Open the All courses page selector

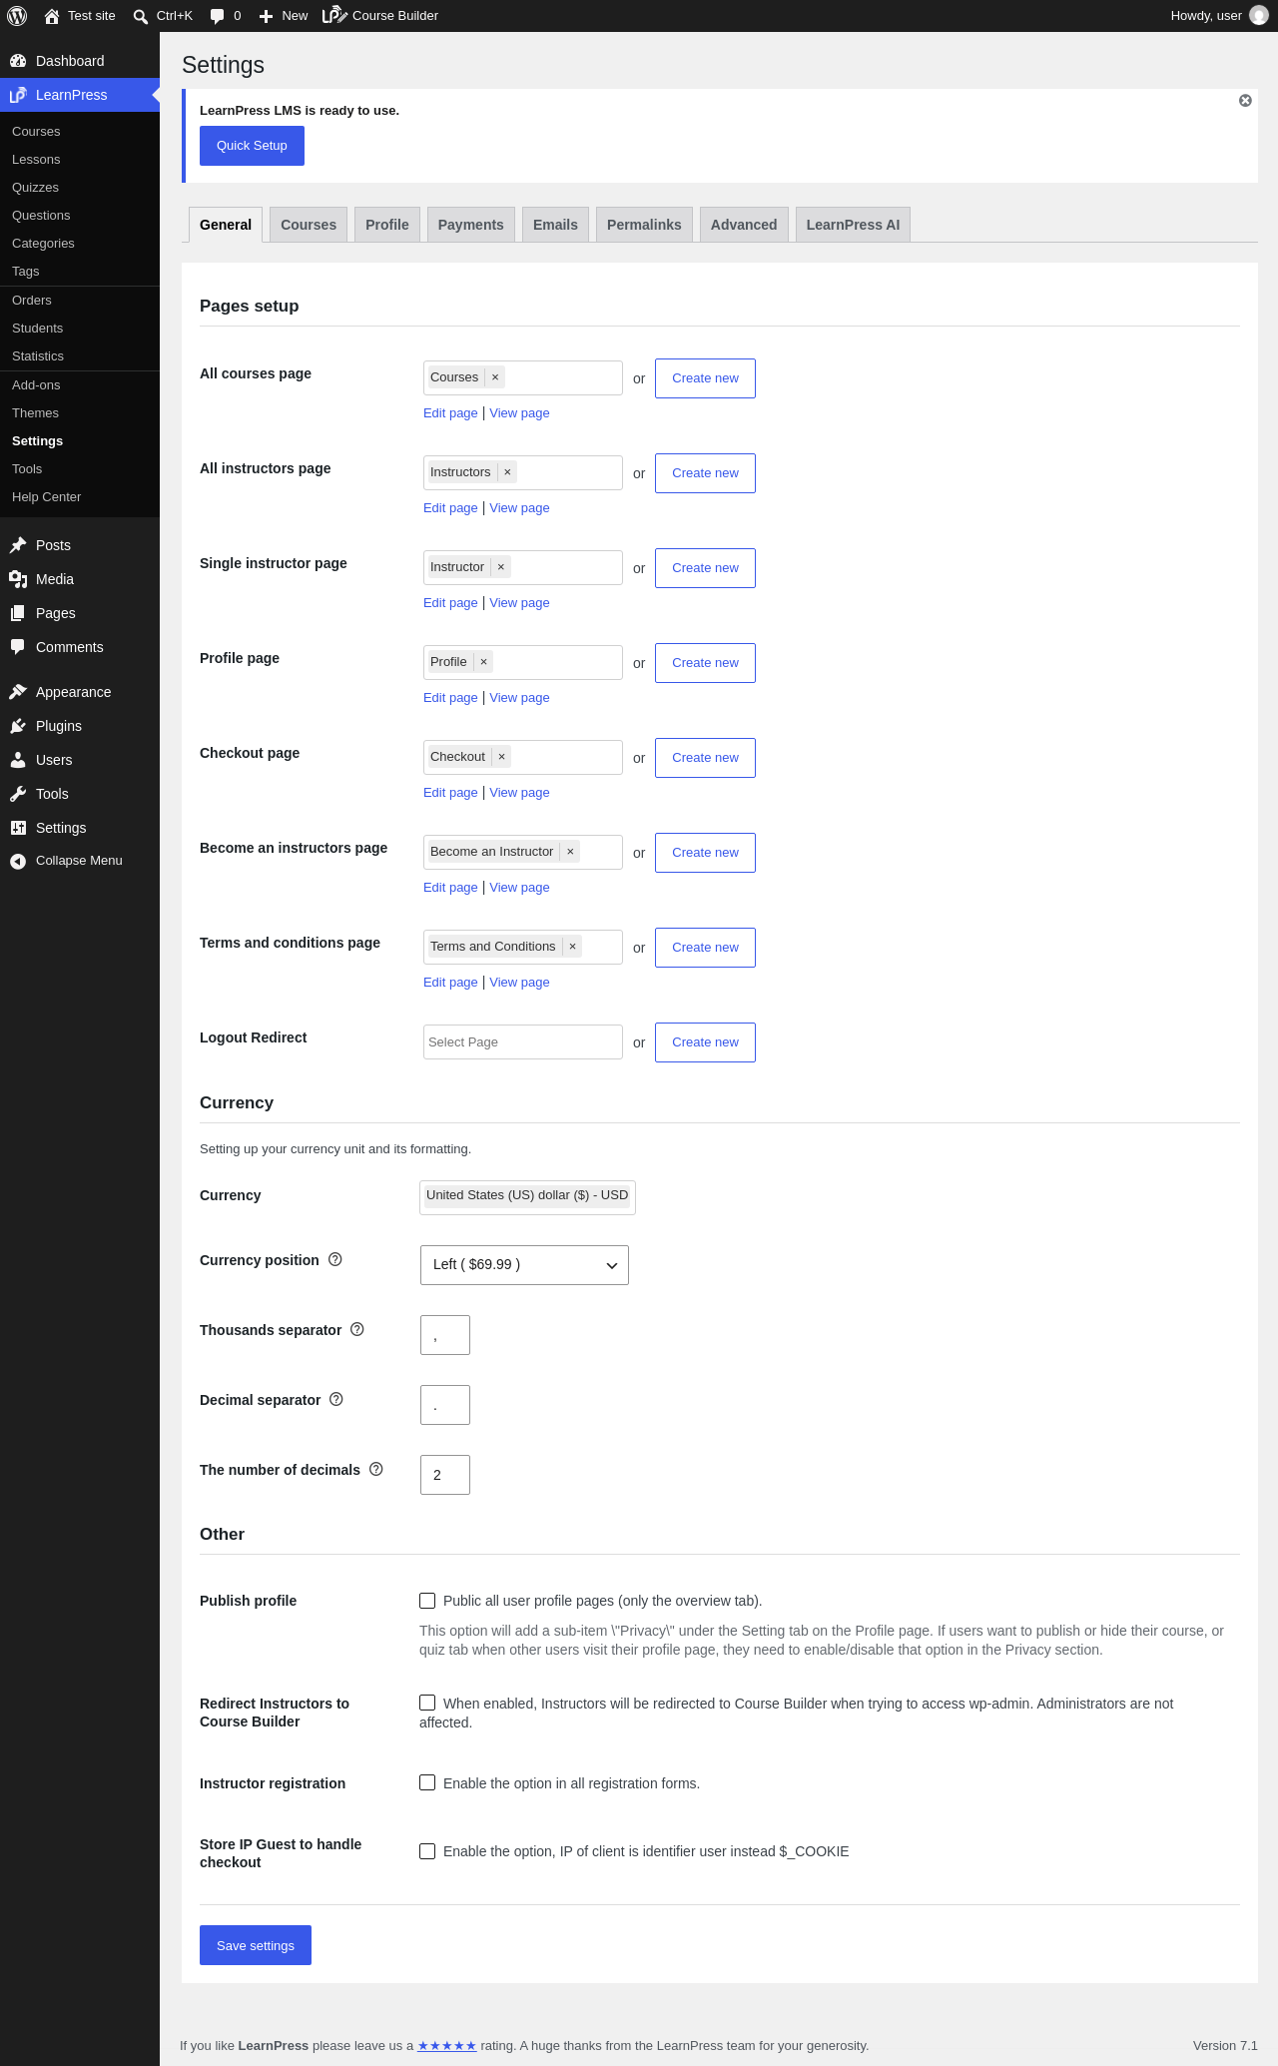[x=523, y=378]
